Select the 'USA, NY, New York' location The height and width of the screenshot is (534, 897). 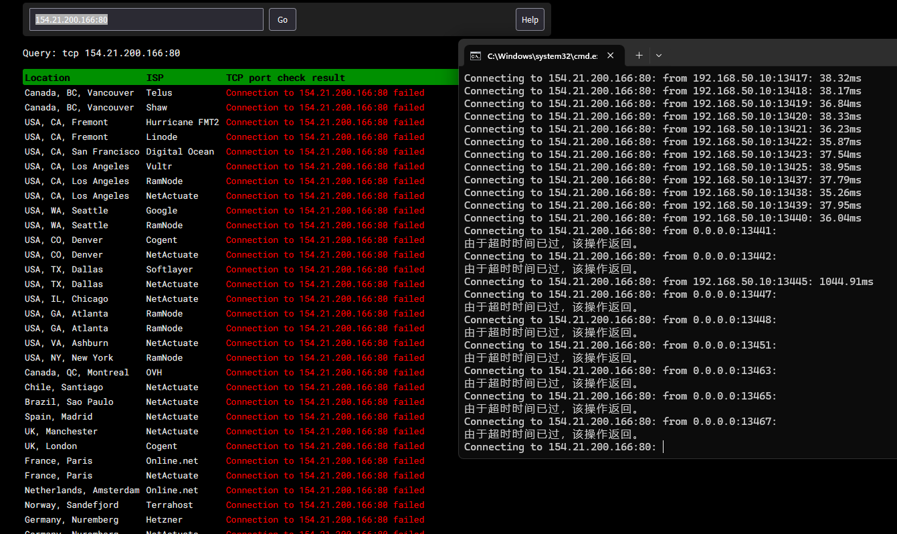point(69,358)
